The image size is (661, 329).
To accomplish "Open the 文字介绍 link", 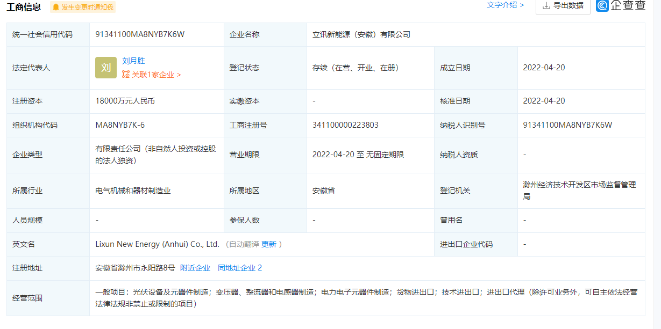I will point(506,5).
